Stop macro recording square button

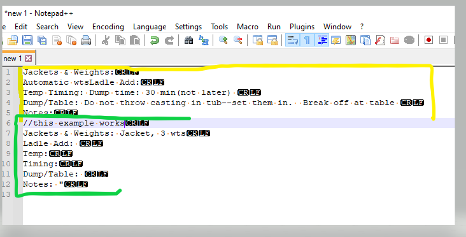pyautogui.click(x=444, y=40)
